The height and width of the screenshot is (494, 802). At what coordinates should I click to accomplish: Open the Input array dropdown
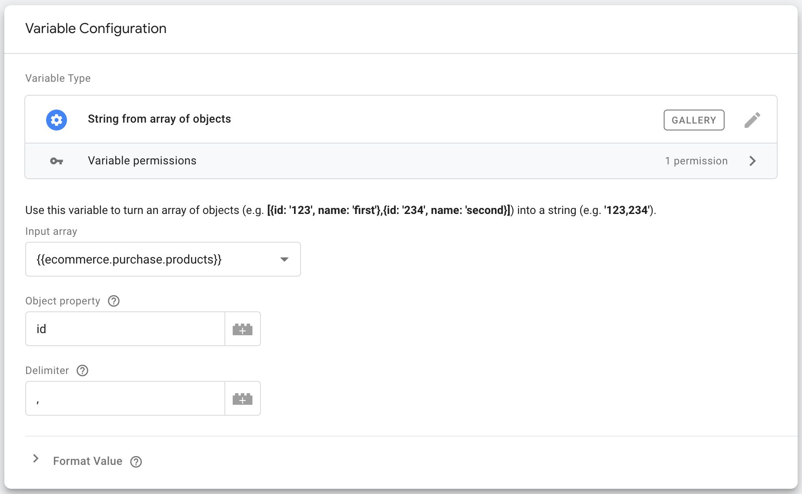coord(284,259)
